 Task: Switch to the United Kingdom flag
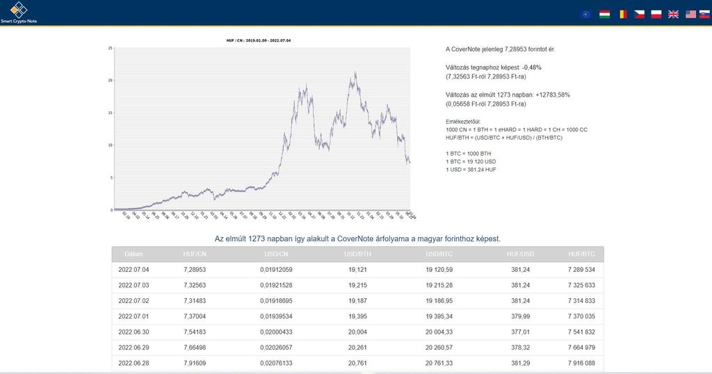point(673,14)
